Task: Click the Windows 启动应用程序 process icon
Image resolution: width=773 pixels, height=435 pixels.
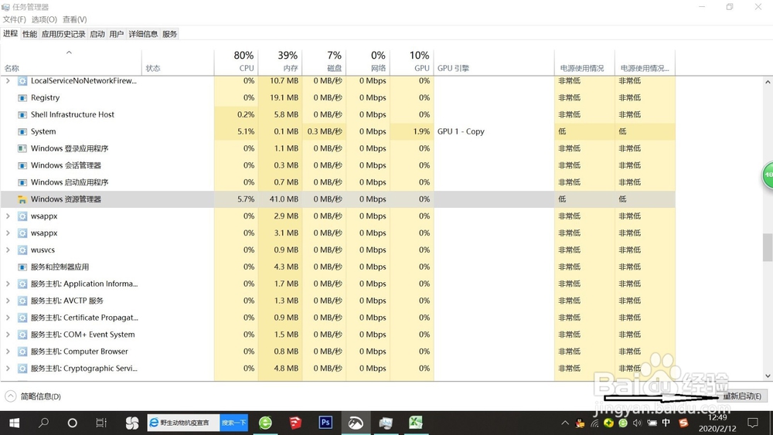Action: 22,182
